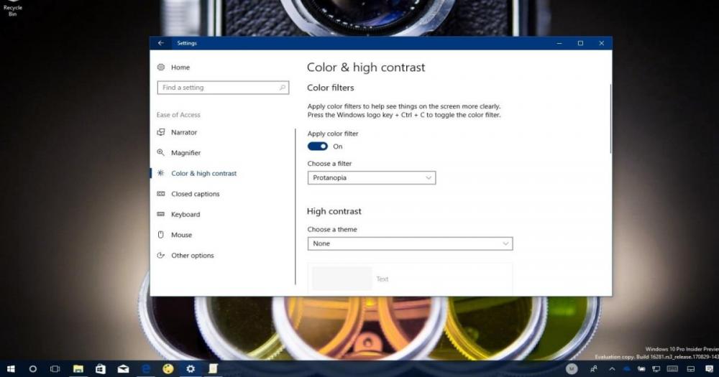The height and width of the screenshot is (377, 719).
Task: Open the Recycle Bin on the desktop
Action: (13, 9)
